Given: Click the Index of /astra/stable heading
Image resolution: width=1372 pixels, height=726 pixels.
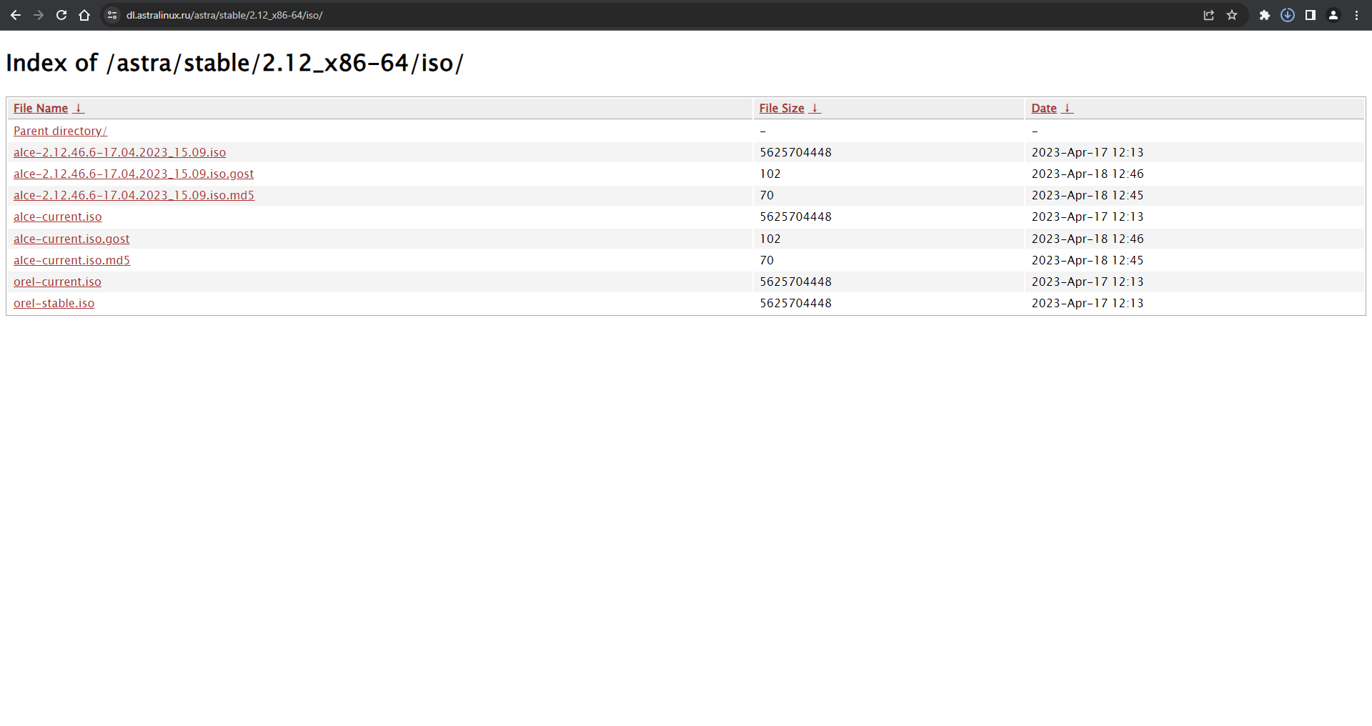Looking at the screenshot, I should pos(234,63).
